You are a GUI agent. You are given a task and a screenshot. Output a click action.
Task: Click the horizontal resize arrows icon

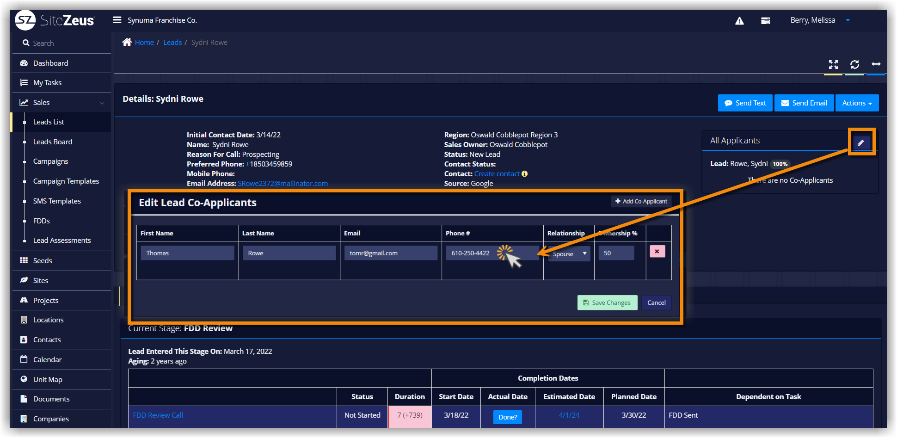(x=876, y=64)
